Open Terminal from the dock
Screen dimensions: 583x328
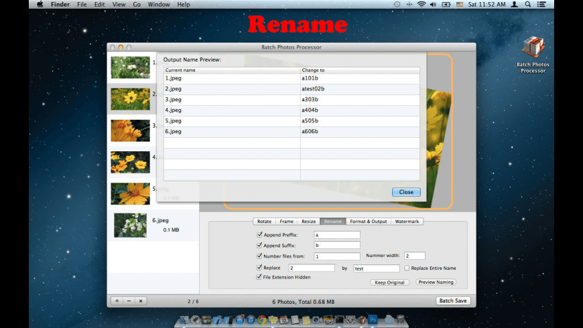pyautogui.click(x=340, y=319)
